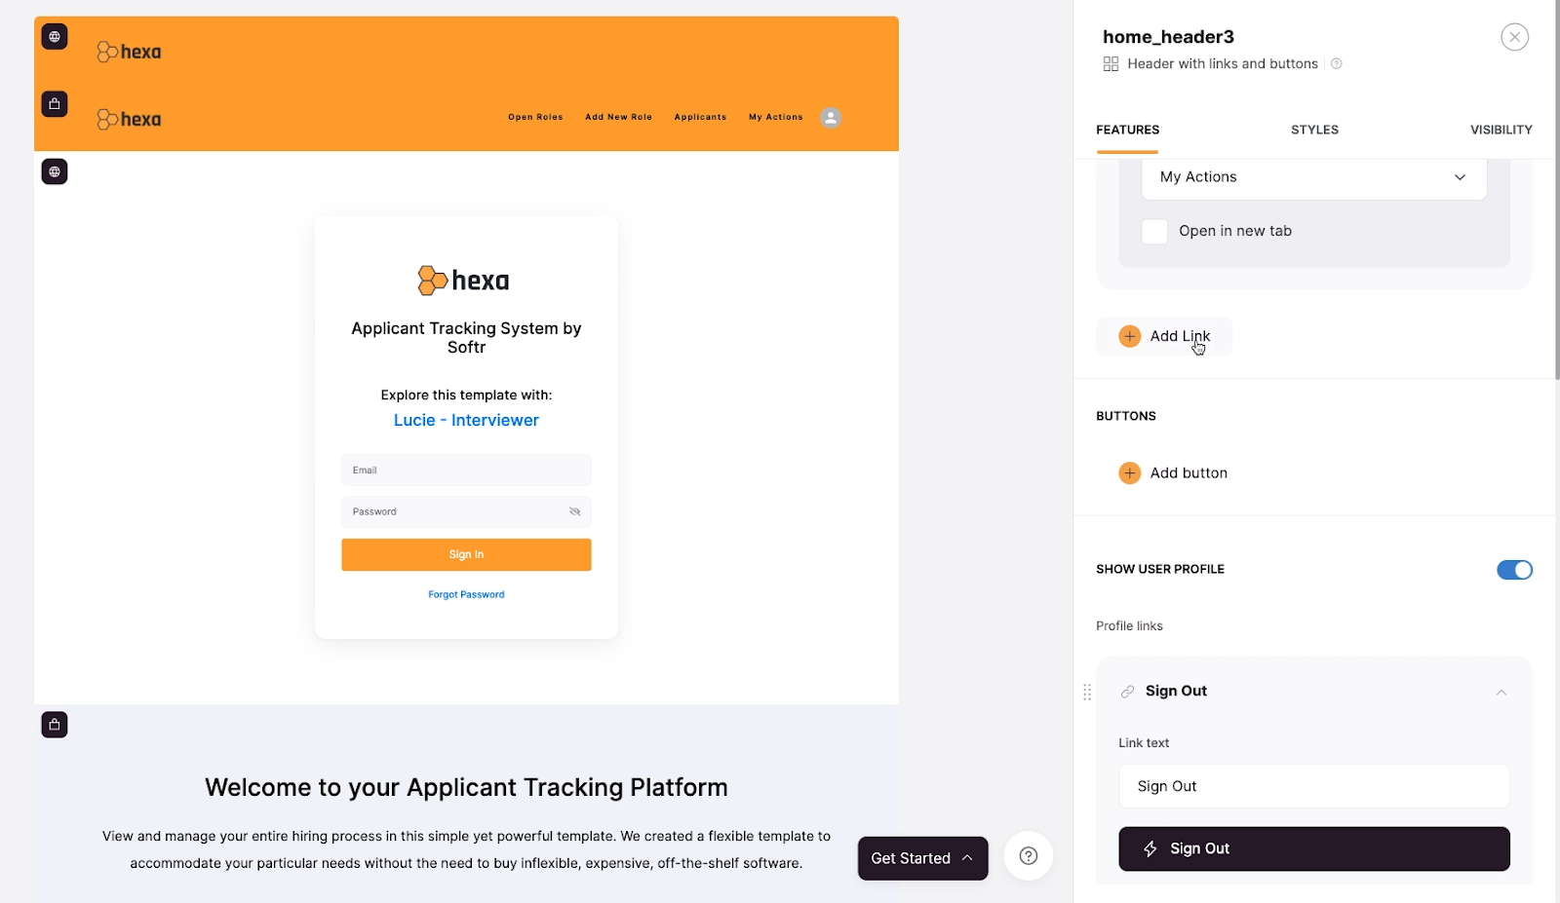Grab the drag handle beside Sign Out link

pos(1087,693)
